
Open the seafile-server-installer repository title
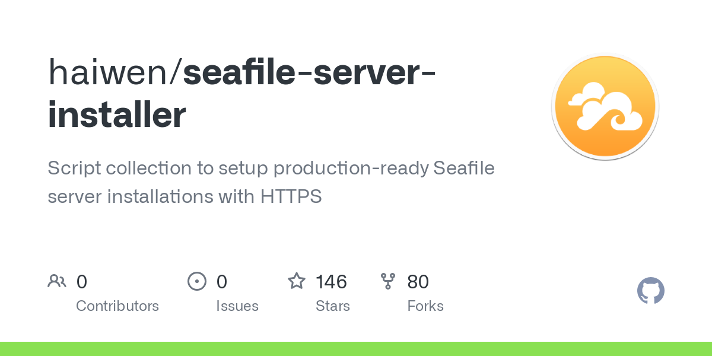[x=309, y=72]
